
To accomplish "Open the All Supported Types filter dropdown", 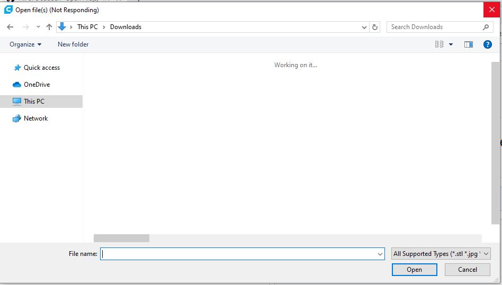I will coord(441,254).
